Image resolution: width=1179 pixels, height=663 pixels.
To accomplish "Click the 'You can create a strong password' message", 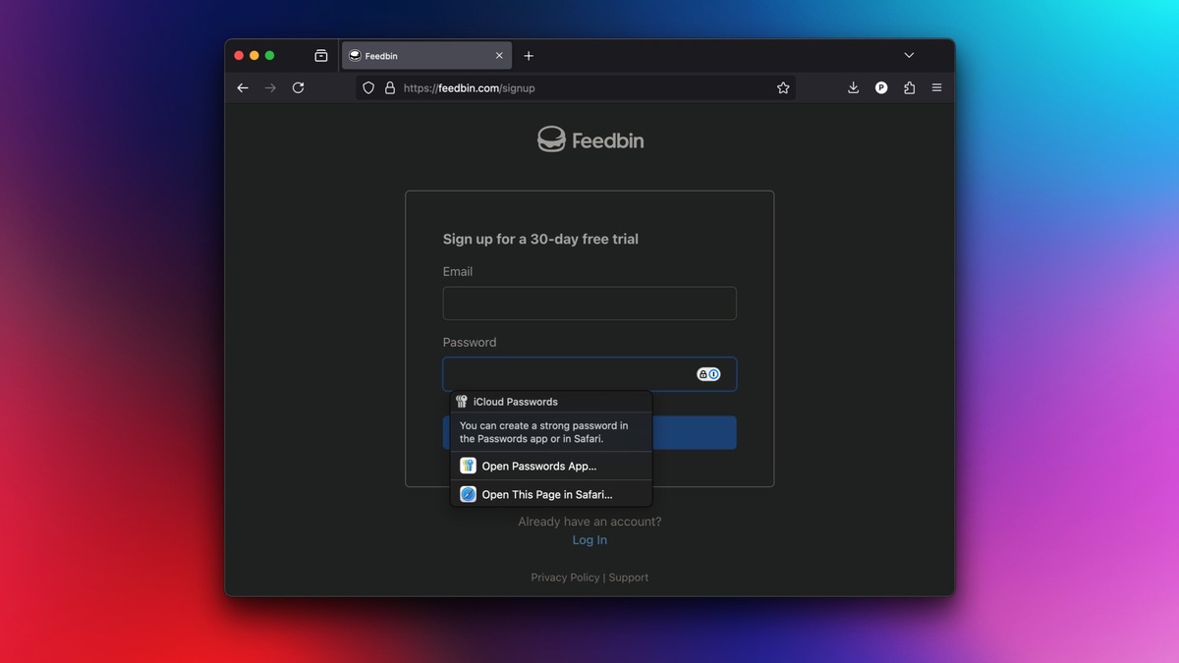I will click(x=544, y=432).
